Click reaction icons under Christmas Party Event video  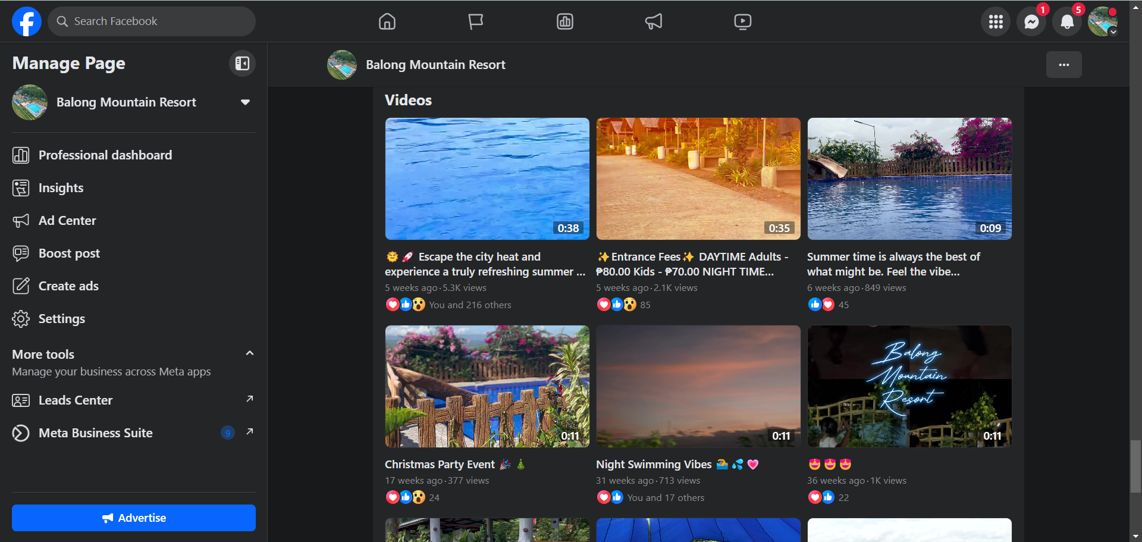406,497
